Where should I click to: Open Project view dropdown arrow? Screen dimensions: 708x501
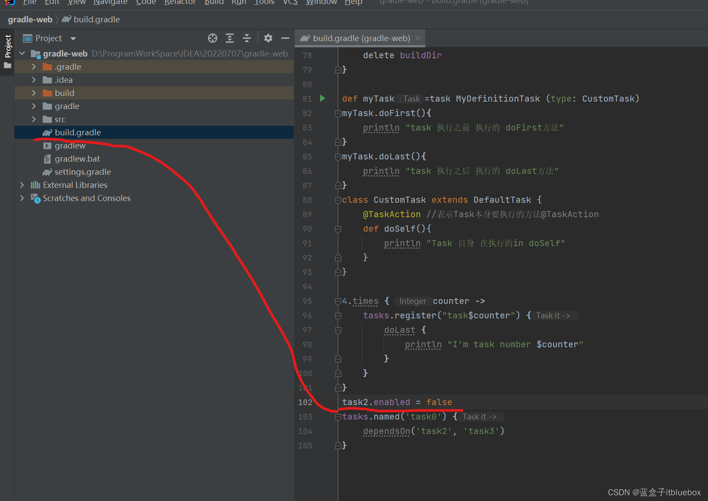tap(73, 39)
